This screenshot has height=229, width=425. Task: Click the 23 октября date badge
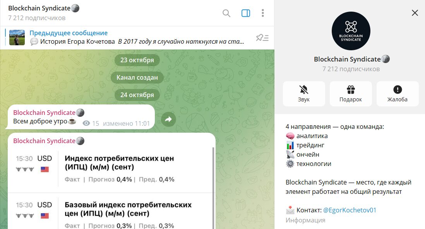(x=137, y=60)
